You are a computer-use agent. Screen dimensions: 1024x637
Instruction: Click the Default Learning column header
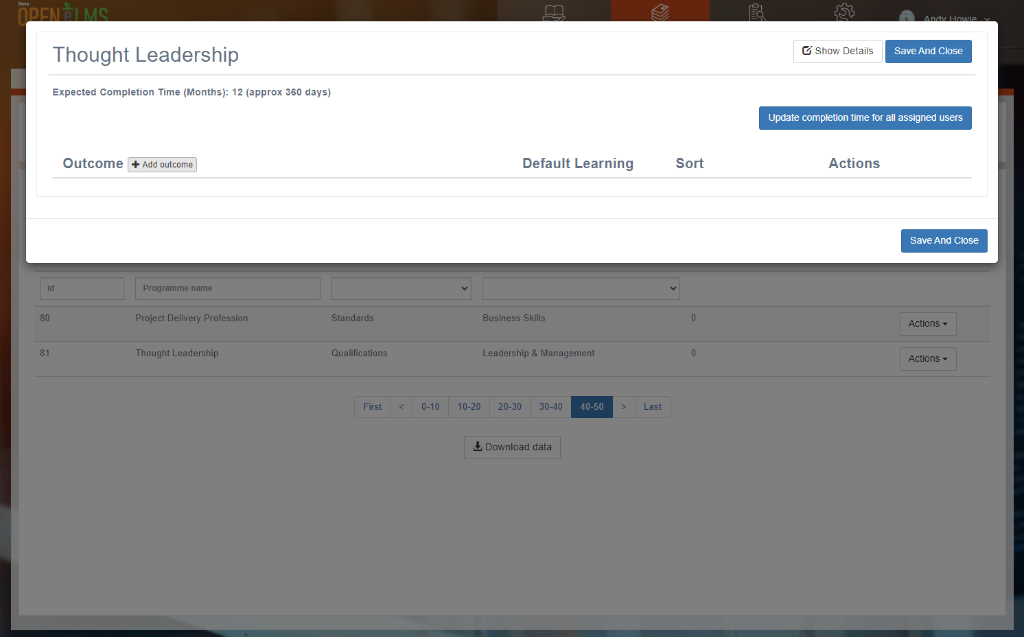(577, 164)
